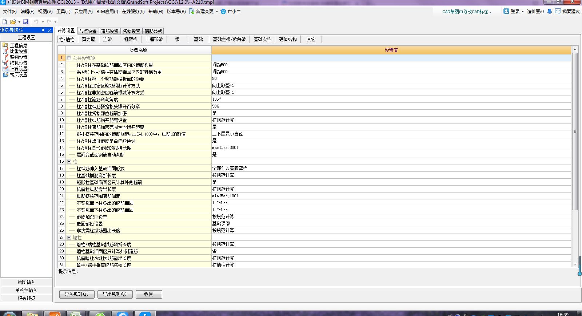
Task: Open 楼层设置 in the navigation tree
Action: (19, 74)
